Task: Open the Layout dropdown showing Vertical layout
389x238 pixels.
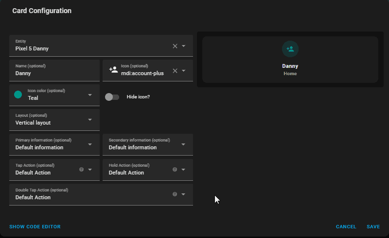Action: (x=54, y=120)
